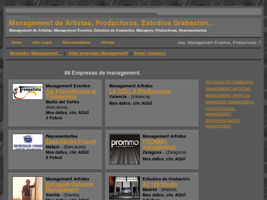Open LA COLLA Produccions listing

140,91
